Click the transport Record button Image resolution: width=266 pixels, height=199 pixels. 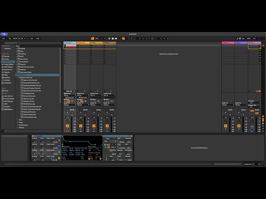click(116, 39)
